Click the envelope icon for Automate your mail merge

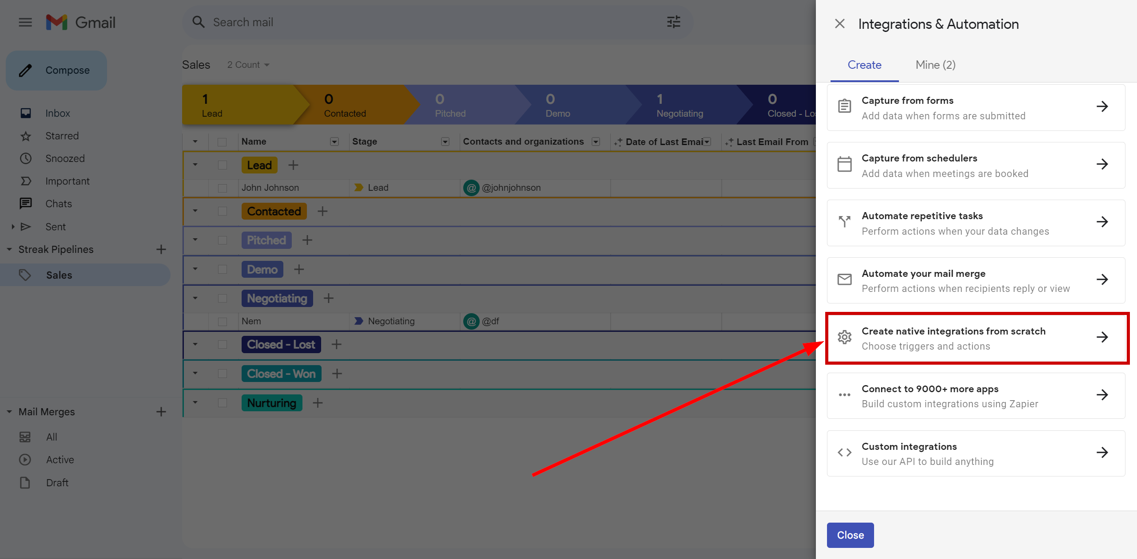point(844,279)
